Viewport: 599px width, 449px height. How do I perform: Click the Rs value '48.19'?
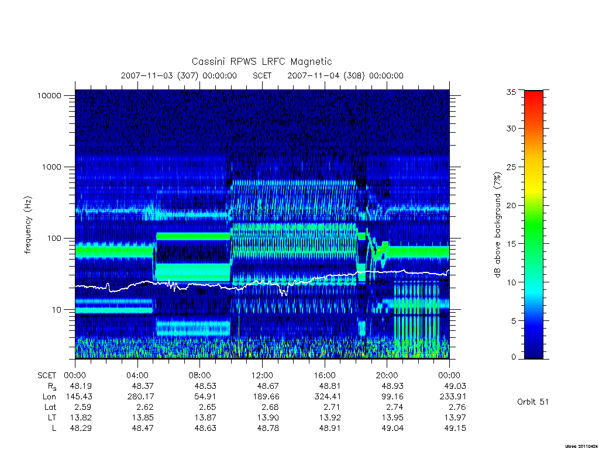[x=81, y=386]
